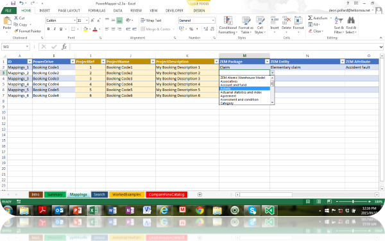Open the CompareNewCatalog sheet tab

[x=166, y=194]
